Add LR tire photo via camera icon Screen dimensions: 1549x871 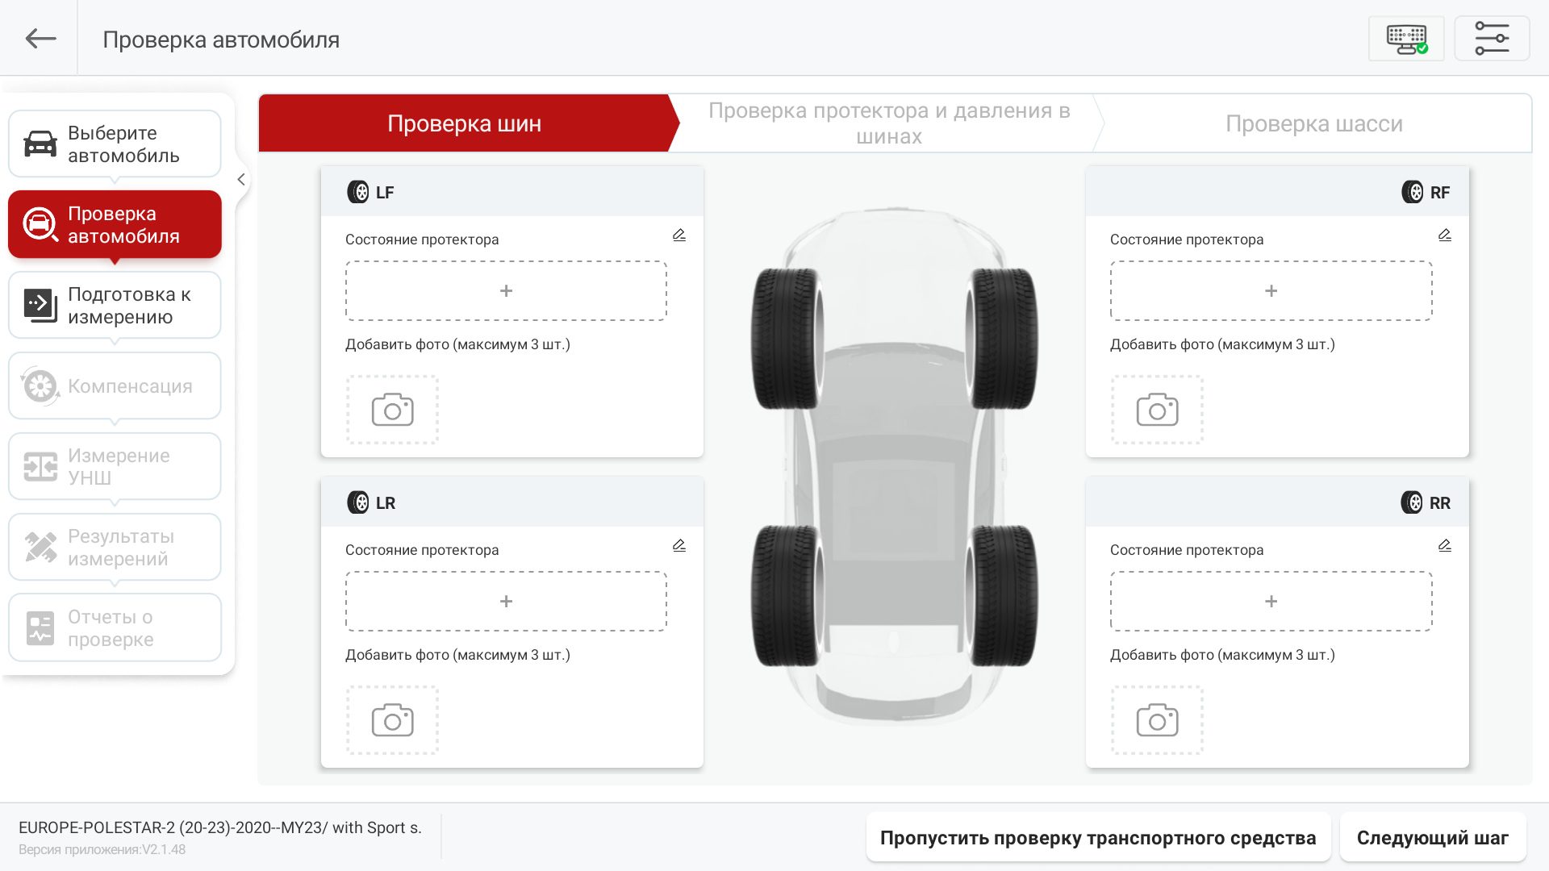393,720
